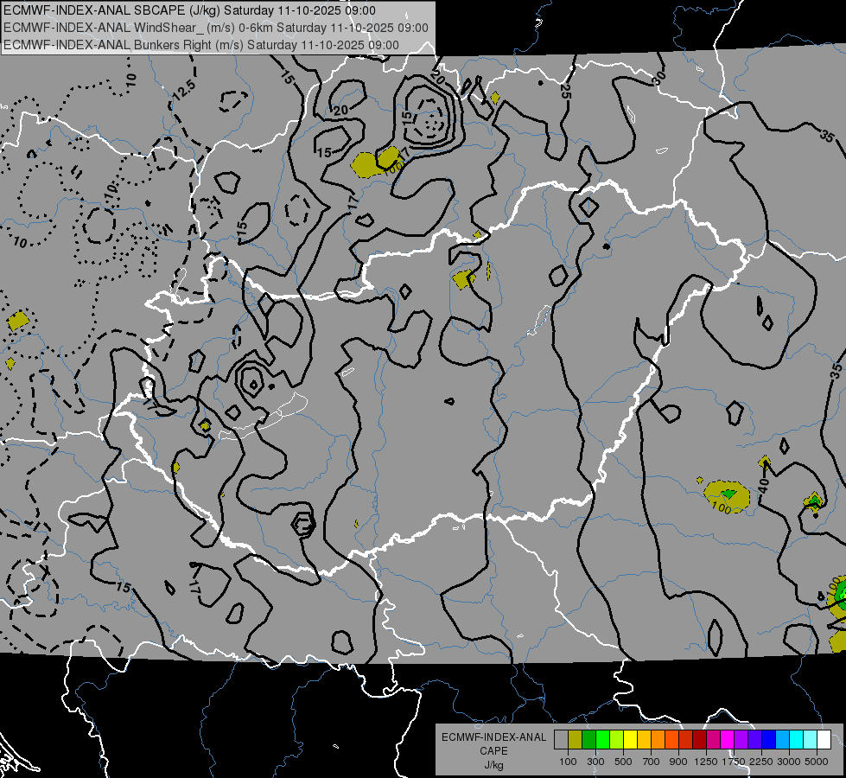Click the pure blue legend swatch
This screenshot has width=846, height=778.
tap(768, 740)
